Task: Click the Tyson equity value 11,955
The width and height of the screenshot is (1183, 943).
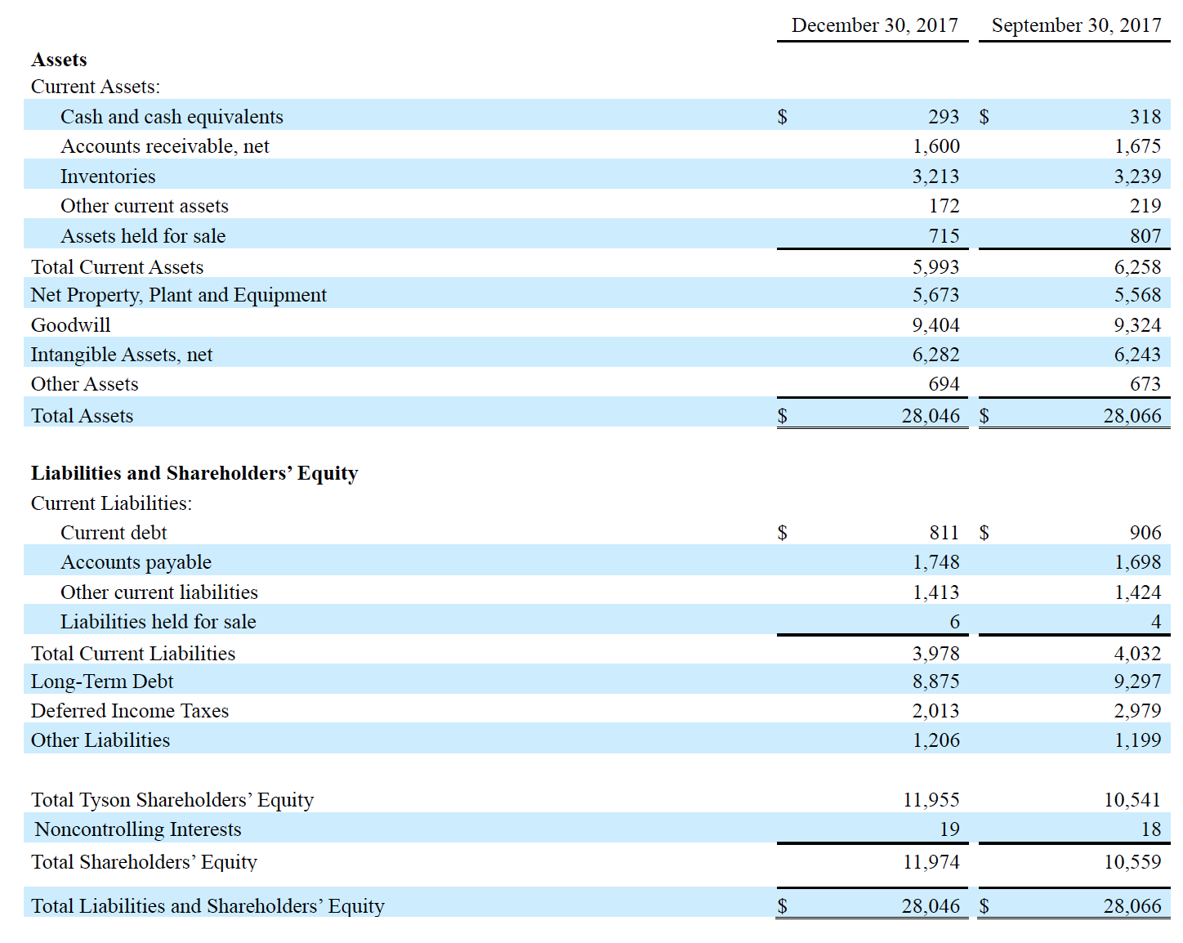Action: tap(931, 800)
